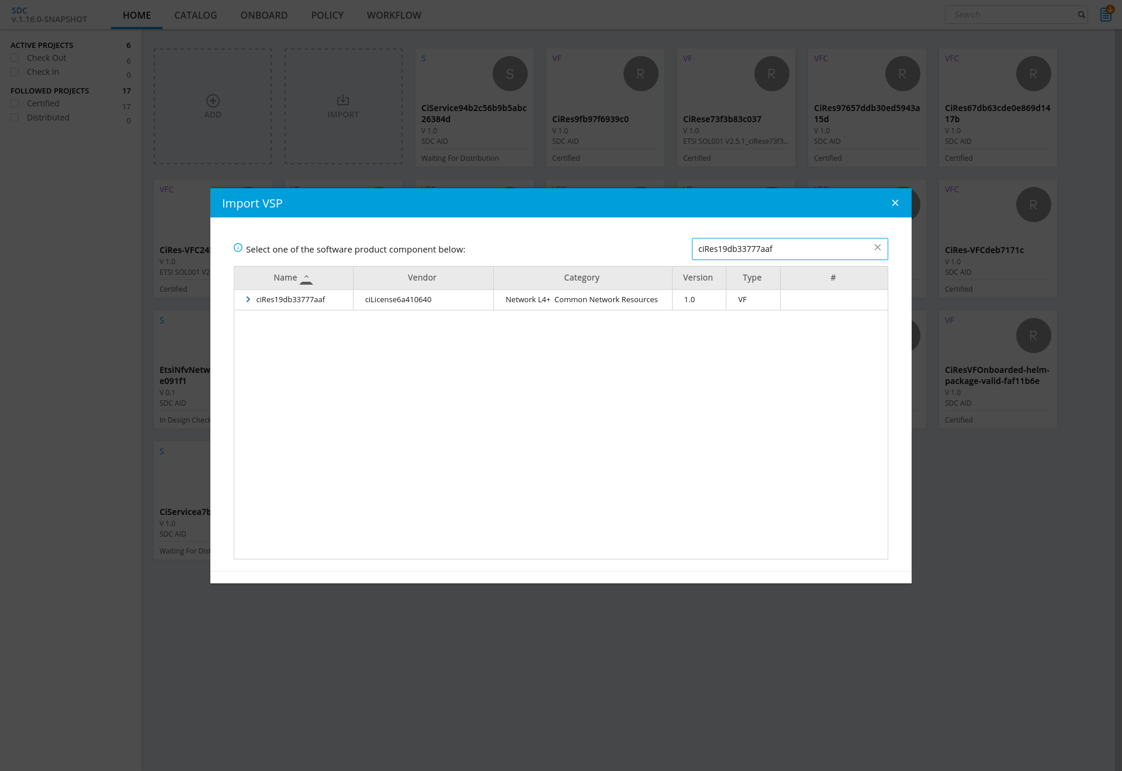The image size is (1122, 771).
Task: Toggle the Check Out checkbox
Action: click(x=15, y=58)
